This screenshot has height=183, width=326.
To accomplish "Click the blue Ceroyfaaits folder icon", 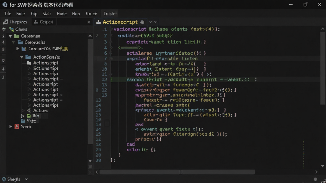I will [x=20, y=42].
